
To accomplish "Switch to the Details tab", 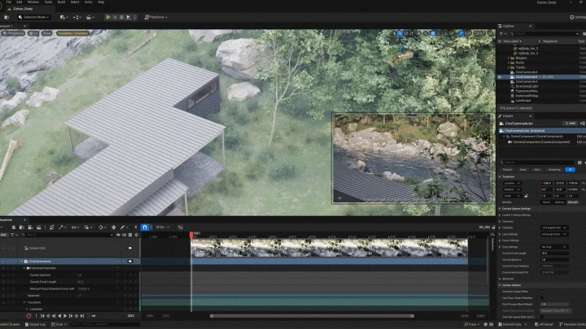I will [x=508, y=116].
